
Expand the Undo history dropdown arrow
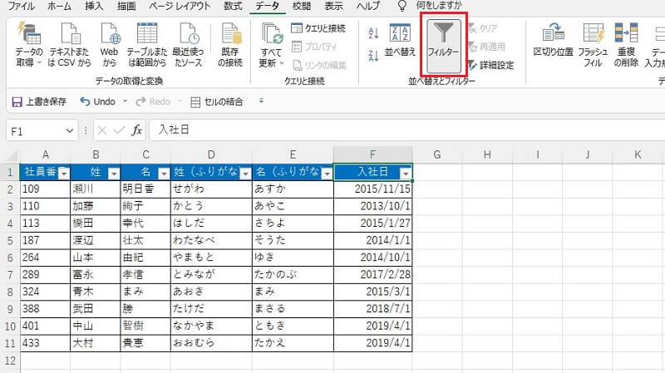[x=125, y=101]
